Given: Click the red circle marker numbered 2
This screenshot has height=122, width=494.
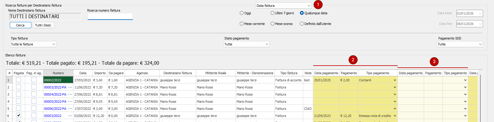Looking at the screenshot, I should point(353,60).
